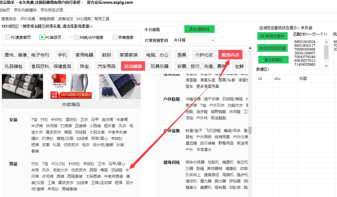The width and height of the screenshot is (337, 197).
Task: Open the 礼品箱包 category
Action: (x=14, y=66)
